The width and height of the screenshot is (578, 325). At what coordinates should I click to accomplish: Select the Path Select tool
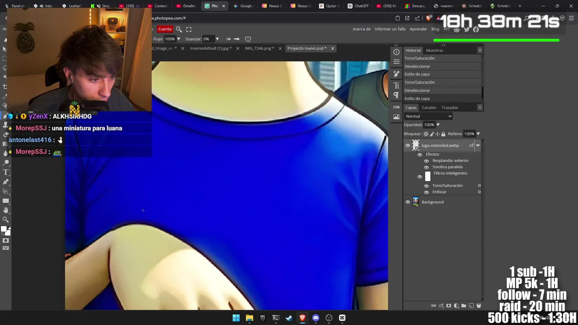click(6, 191)
